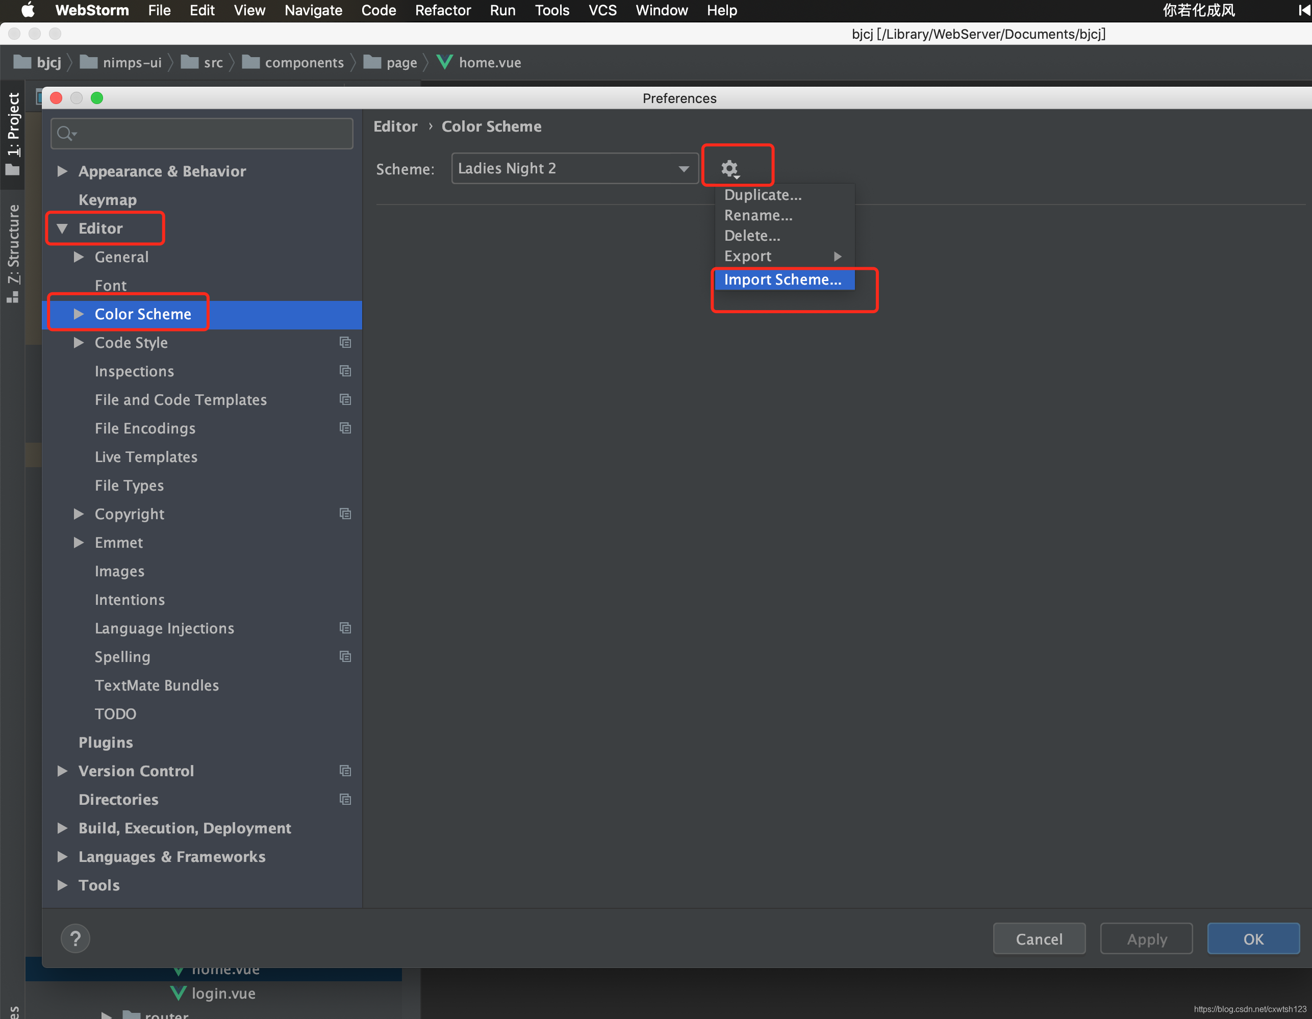Open the Scheme combo box Ladies Night 2
The image size is (1312, 1019).
574,169
